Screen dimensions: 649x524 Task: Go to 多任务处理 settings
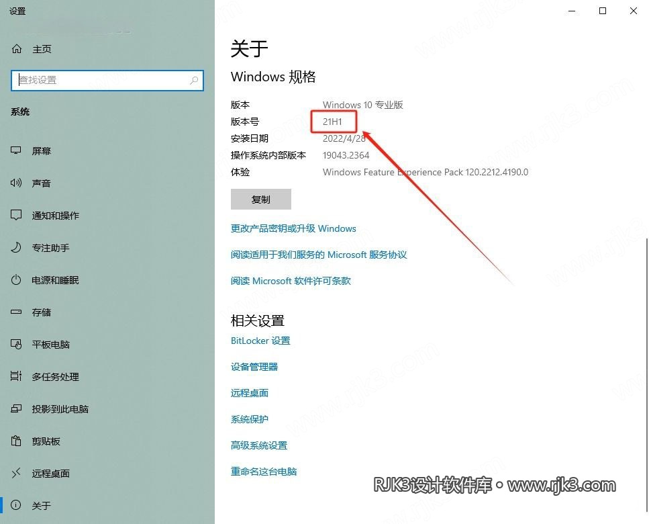(x=56, y=377)
